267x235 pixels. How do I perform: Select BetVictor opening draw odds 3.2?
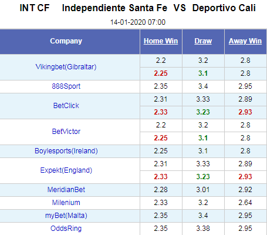203,125
